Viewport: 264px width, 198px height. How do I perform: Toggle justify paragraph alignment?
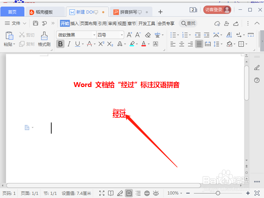(x=199, y=44)
